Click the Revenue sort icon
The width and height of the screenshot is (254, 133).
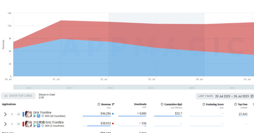coord(113,104)
